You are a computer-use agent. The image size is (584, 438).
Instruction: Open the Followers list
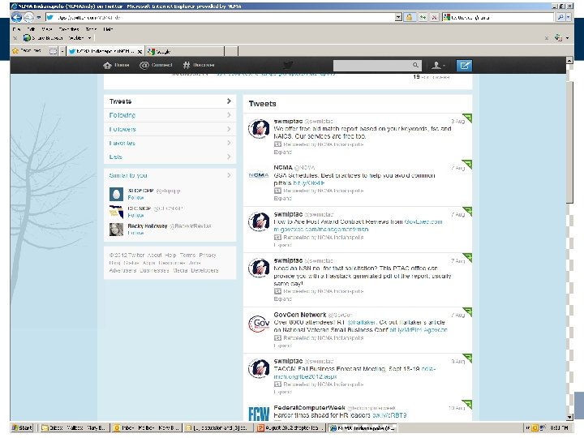point(170,129)
